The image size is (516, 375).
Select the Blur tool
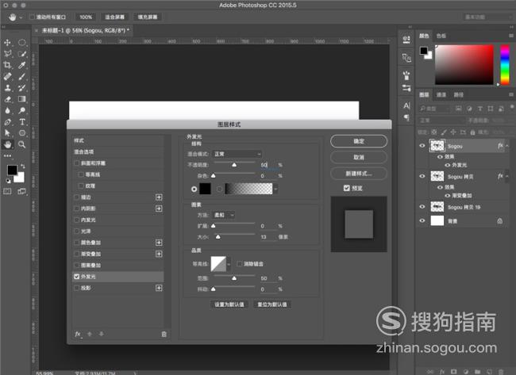coord(7,110)
